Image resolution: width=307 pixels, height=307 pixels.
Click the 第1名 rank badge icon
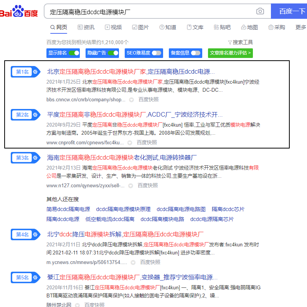pos(25,72)
